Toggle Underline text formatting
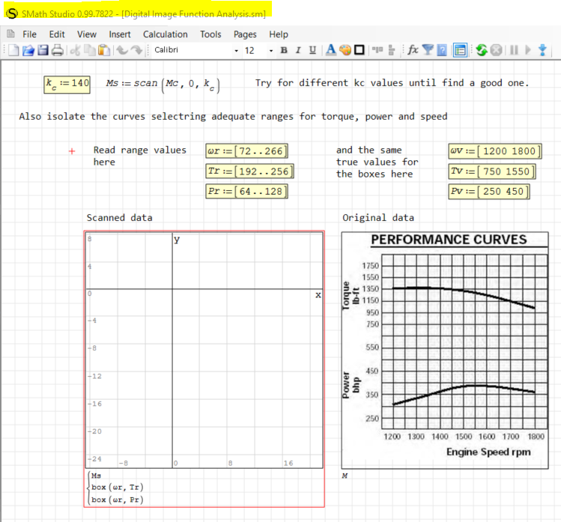Image resolution: width=561 pixels, height=522 pixels. click(311, 50)
